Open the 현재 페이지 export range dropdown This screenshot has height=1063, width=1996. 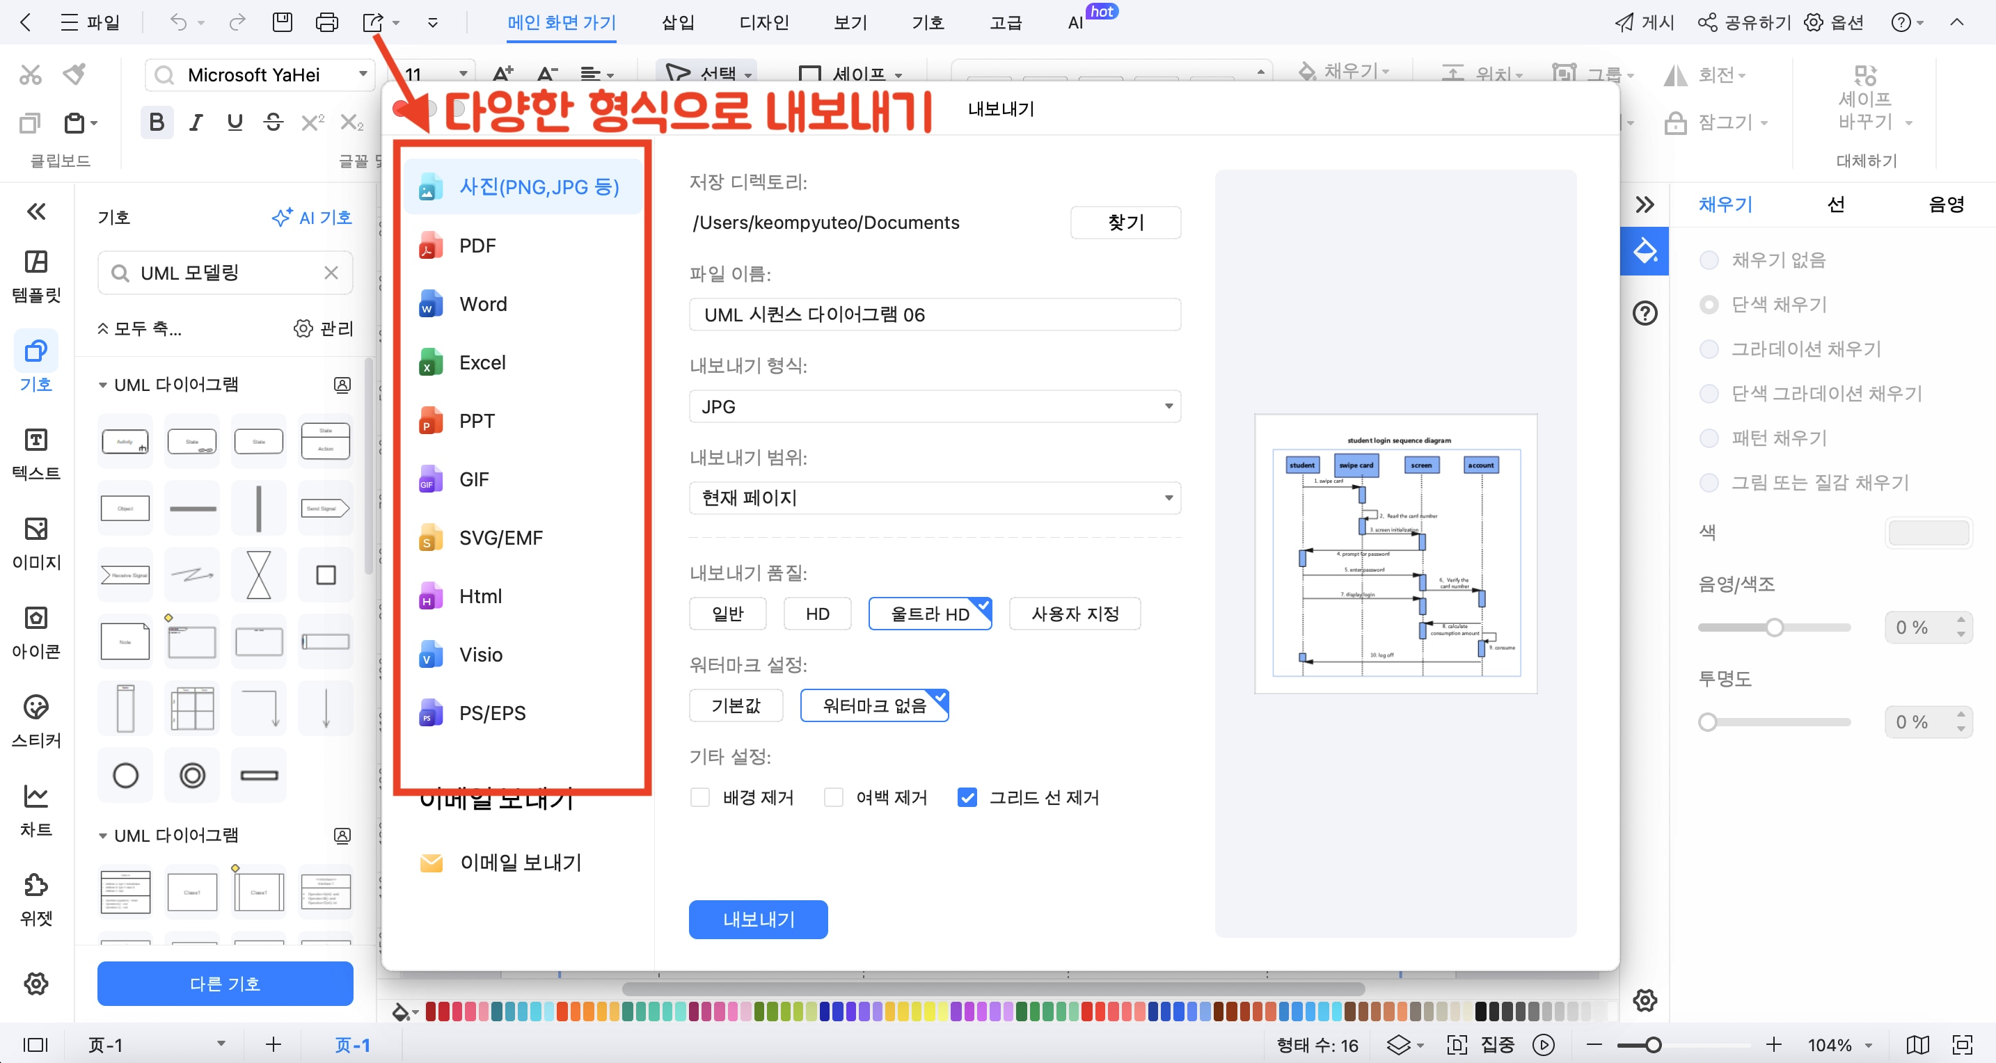tap(934, 497)
